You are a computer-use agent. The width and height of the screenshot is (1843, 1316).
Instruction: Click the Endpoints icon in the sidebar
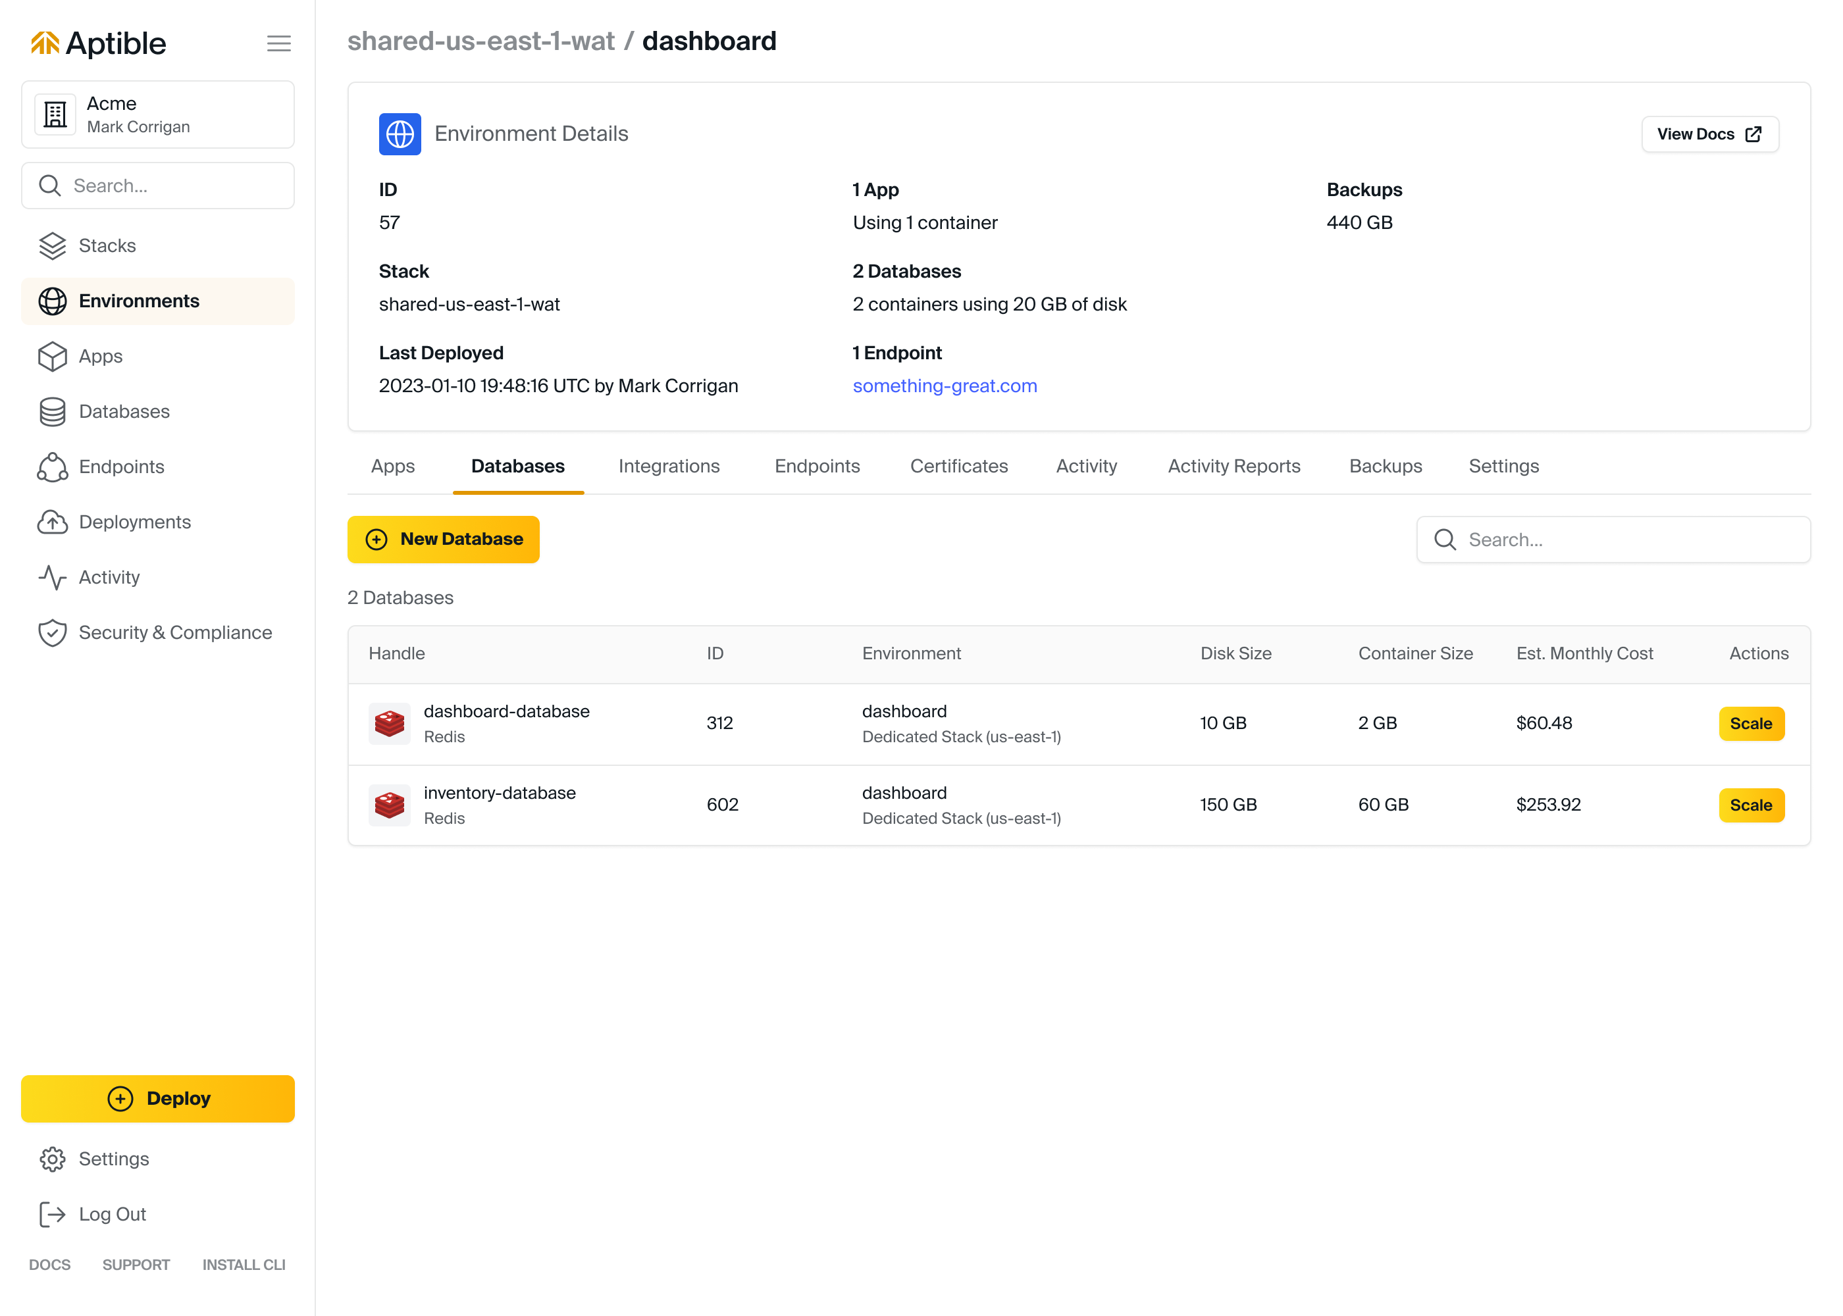point(52,467)
